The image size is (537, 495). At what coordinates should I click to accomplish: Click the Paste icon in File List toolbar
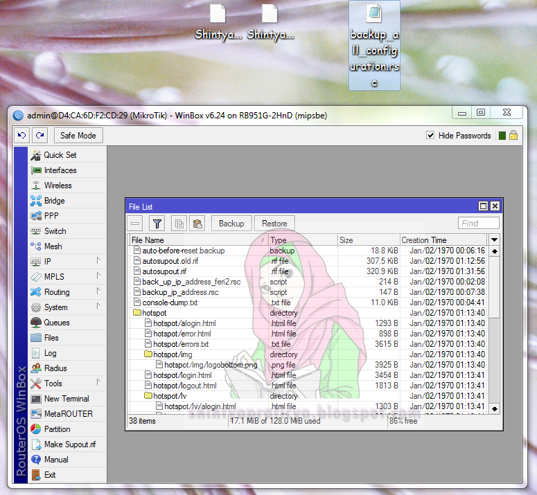pyautogui.click(x=197, y=224)
